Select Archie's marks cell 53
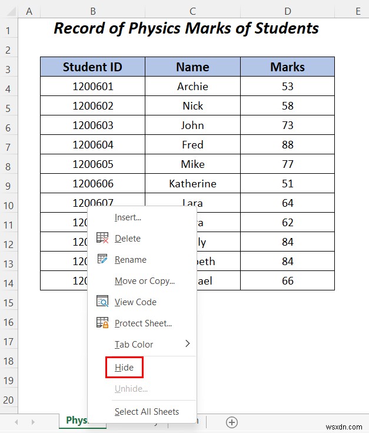 pos(287,86)
